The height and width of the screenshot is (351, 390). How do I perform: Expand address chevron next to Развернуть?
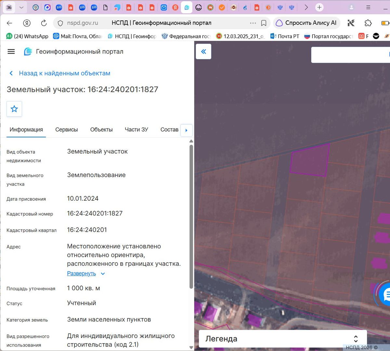pyautogui.click(x=103, y=274)
